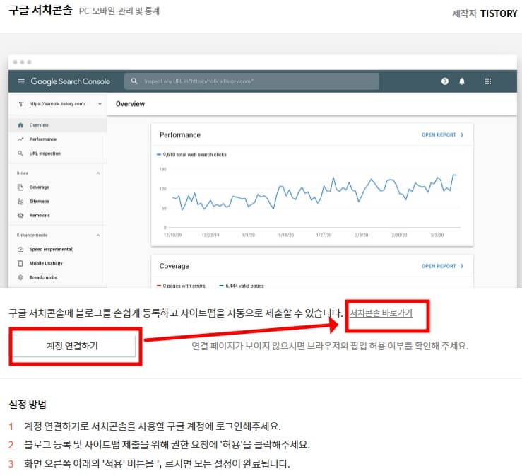Collapse the Index section chevron
Screen dimensions: 522x476
[x=98, y=173]
